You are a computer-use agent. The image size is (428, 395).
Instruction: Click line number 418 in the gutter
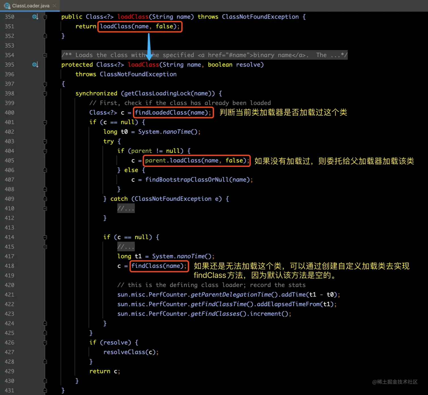click(9, 266)
